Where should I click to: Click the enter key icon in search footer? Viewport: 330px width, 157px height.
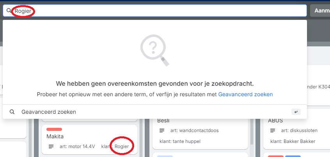tap(296, 112)
